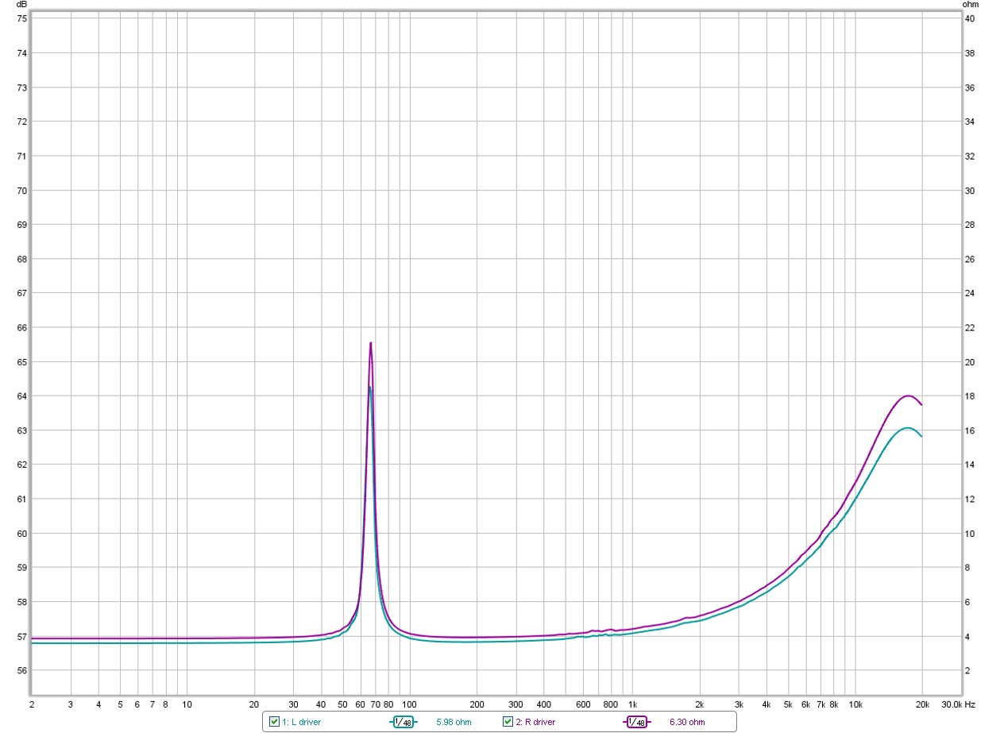The image size is (1000, 733).
Task: Click the 1k frequency axis tick label
Action: [x=633, y=704]
